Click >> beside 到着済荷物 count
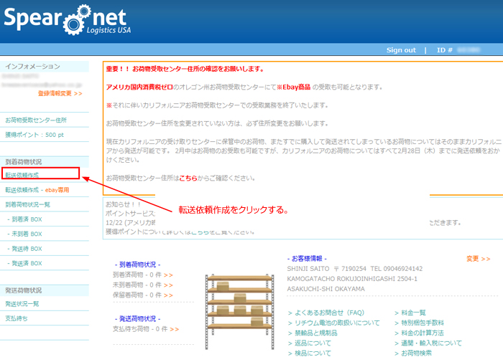Viewport: 503px width, 357px height. click(168, 275)
